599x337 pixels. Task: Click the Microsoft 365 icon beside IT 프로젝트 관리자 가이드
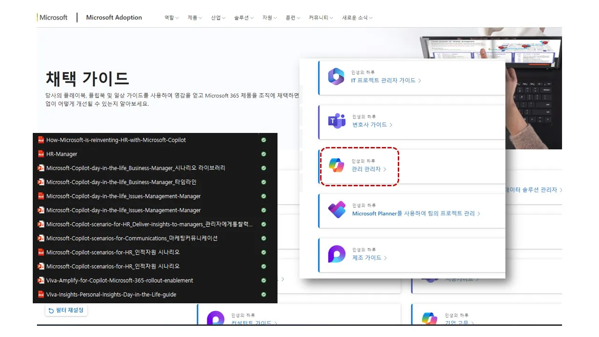[x=336, y=77]
